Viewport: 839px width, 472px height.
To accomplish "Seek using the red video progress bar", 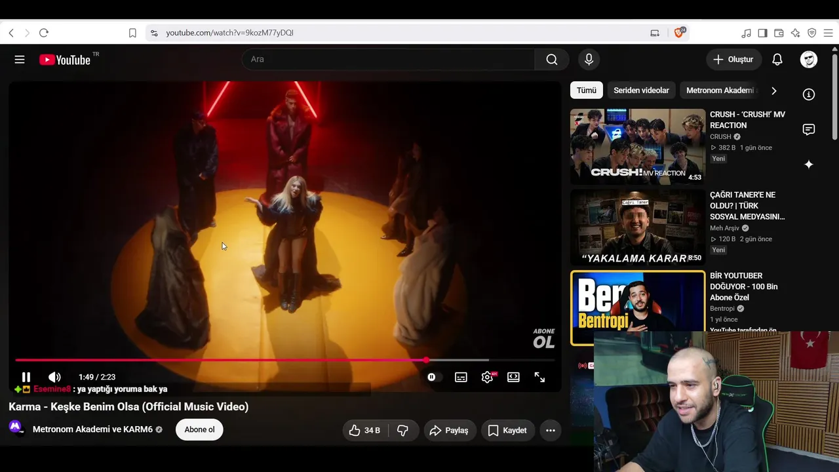I will (285, 360).
